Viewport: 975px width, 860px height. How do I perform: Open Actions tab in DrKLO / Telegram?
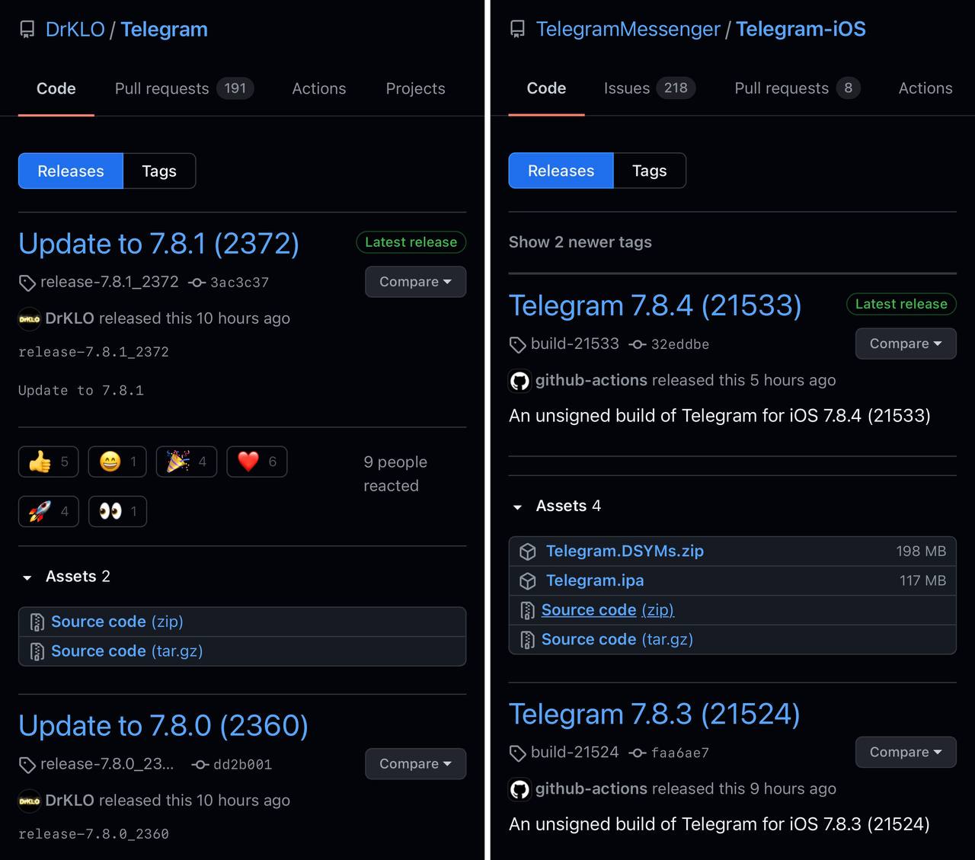click(319, 88)
